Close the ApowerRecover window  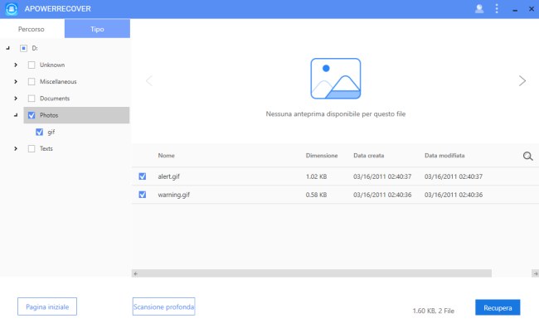coord(532,8)
